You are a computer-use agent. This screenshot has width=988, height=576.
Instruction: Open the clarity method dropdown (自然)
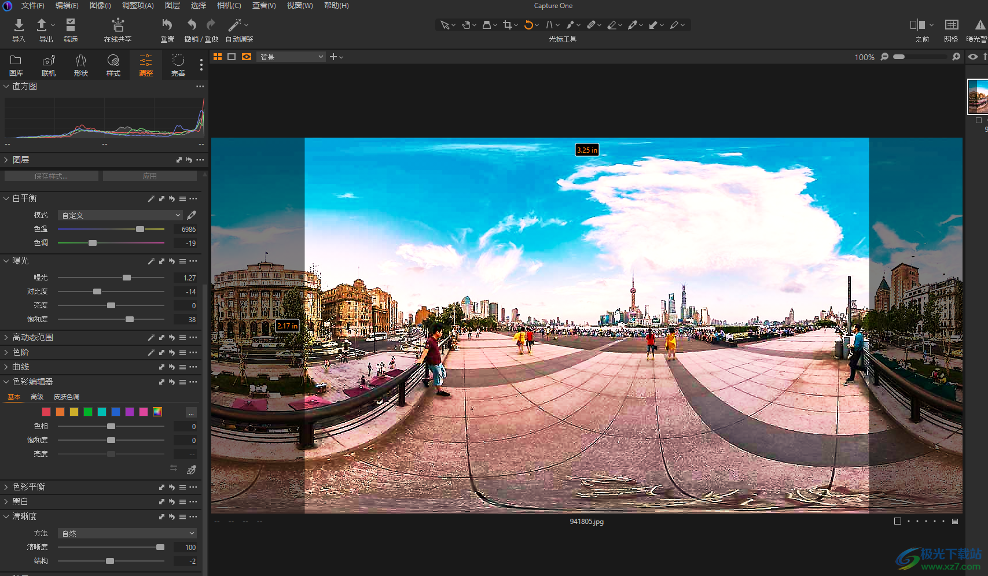coord(127,533)
